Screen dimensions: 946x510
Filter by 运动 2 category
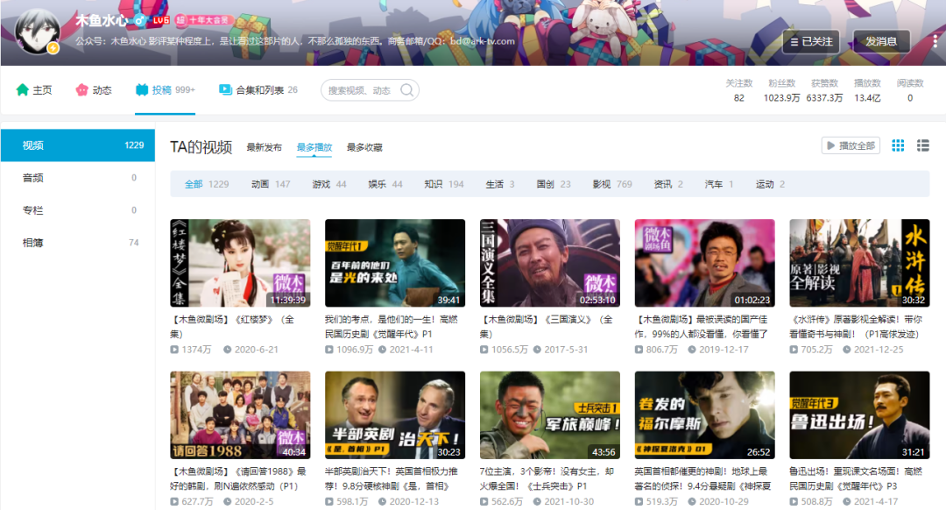point(770,184)
